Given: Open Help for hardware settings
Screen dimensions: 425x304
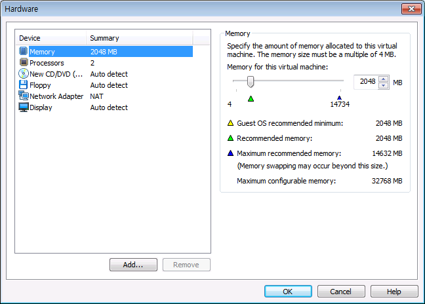Looking at the screenshot, I should pos(394,292).
